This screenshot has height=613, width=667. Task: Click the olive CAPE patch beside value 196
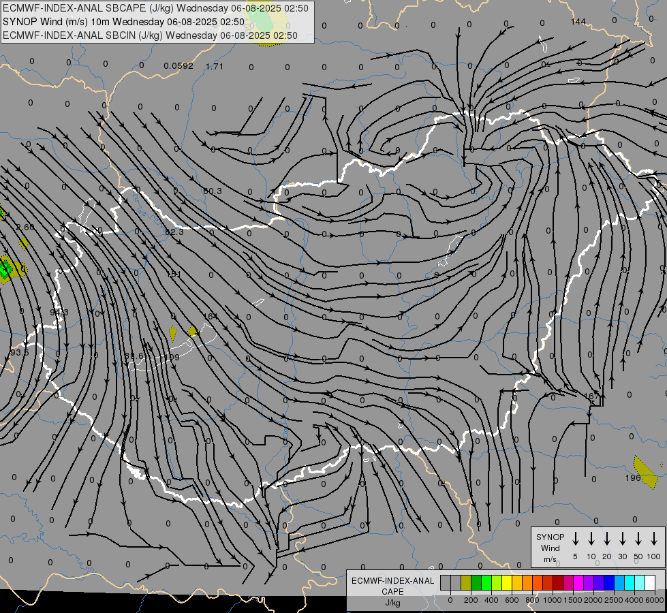645,472
